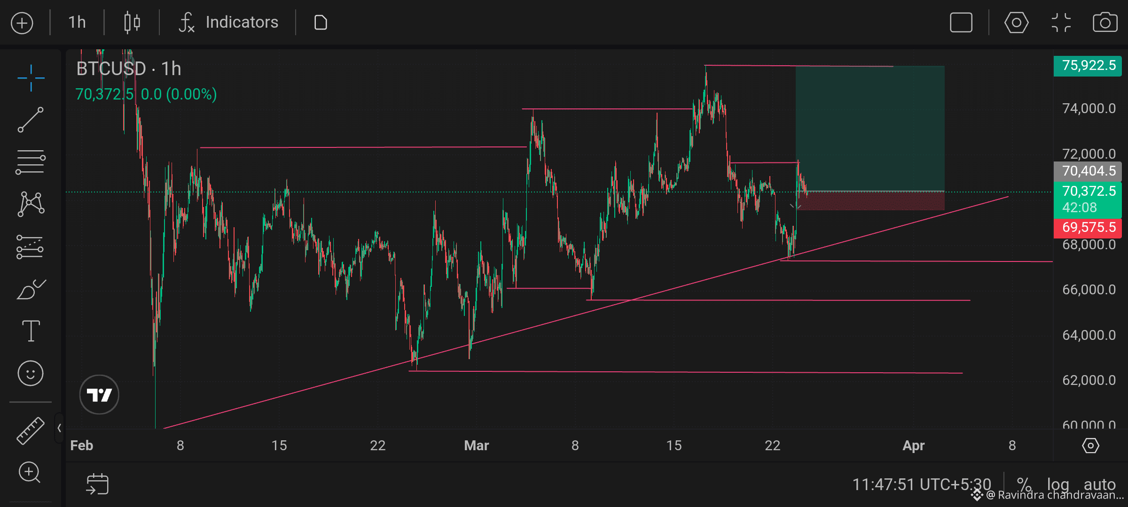Select the XABCD pattern tool
The width and height of the screenshot is (1128, 507).
tap(31, 204)
